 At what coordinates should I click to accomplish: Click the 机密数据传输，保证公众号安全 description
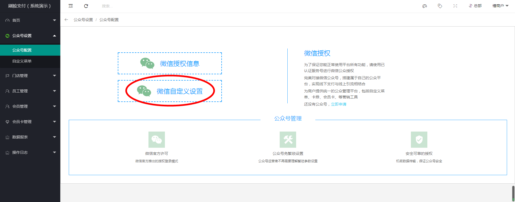pos(419,161)
